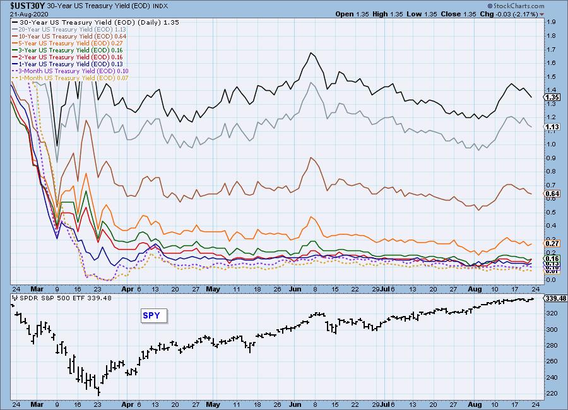
Task: Select the 1-Year US Treasury Yield legend entry
Action: coord(68,64)
